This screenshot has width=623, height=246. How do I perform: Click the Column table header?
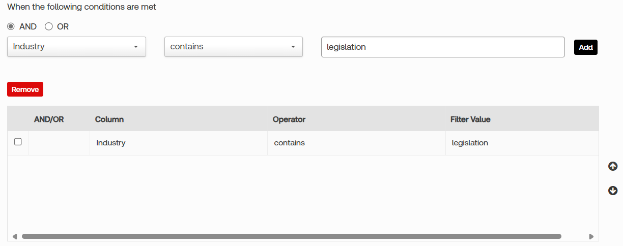(x=109, y=119)
